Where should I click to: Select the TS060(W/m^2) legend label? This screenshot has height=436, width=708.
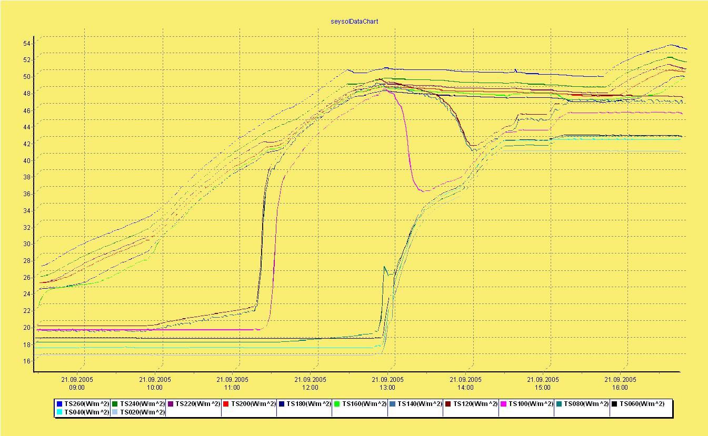point(642,404)
